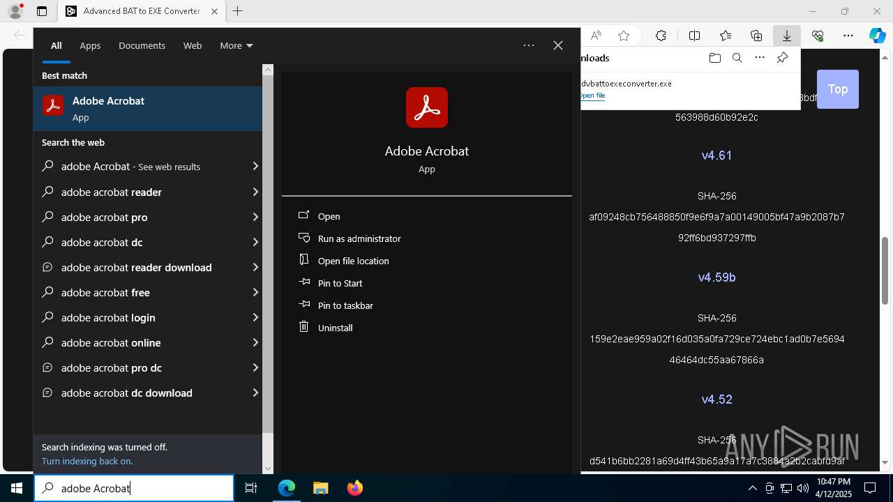
Task: Click Edge webpage vertical scrollbar
Action: coord(885,271)
